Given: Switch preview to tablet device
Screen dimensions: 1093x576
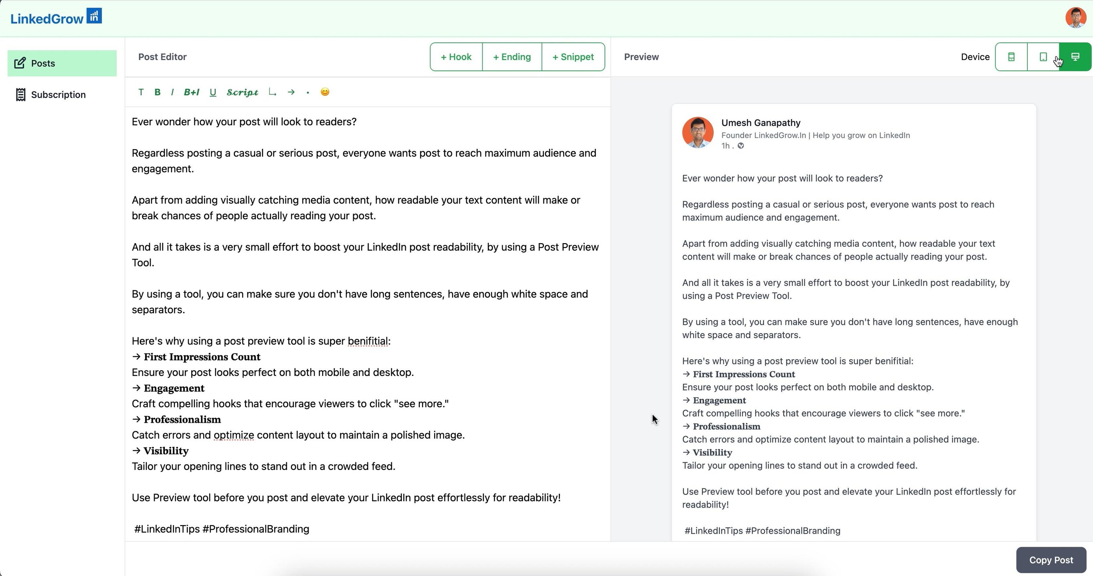Looking at the screenshot, I should 1043,57.
